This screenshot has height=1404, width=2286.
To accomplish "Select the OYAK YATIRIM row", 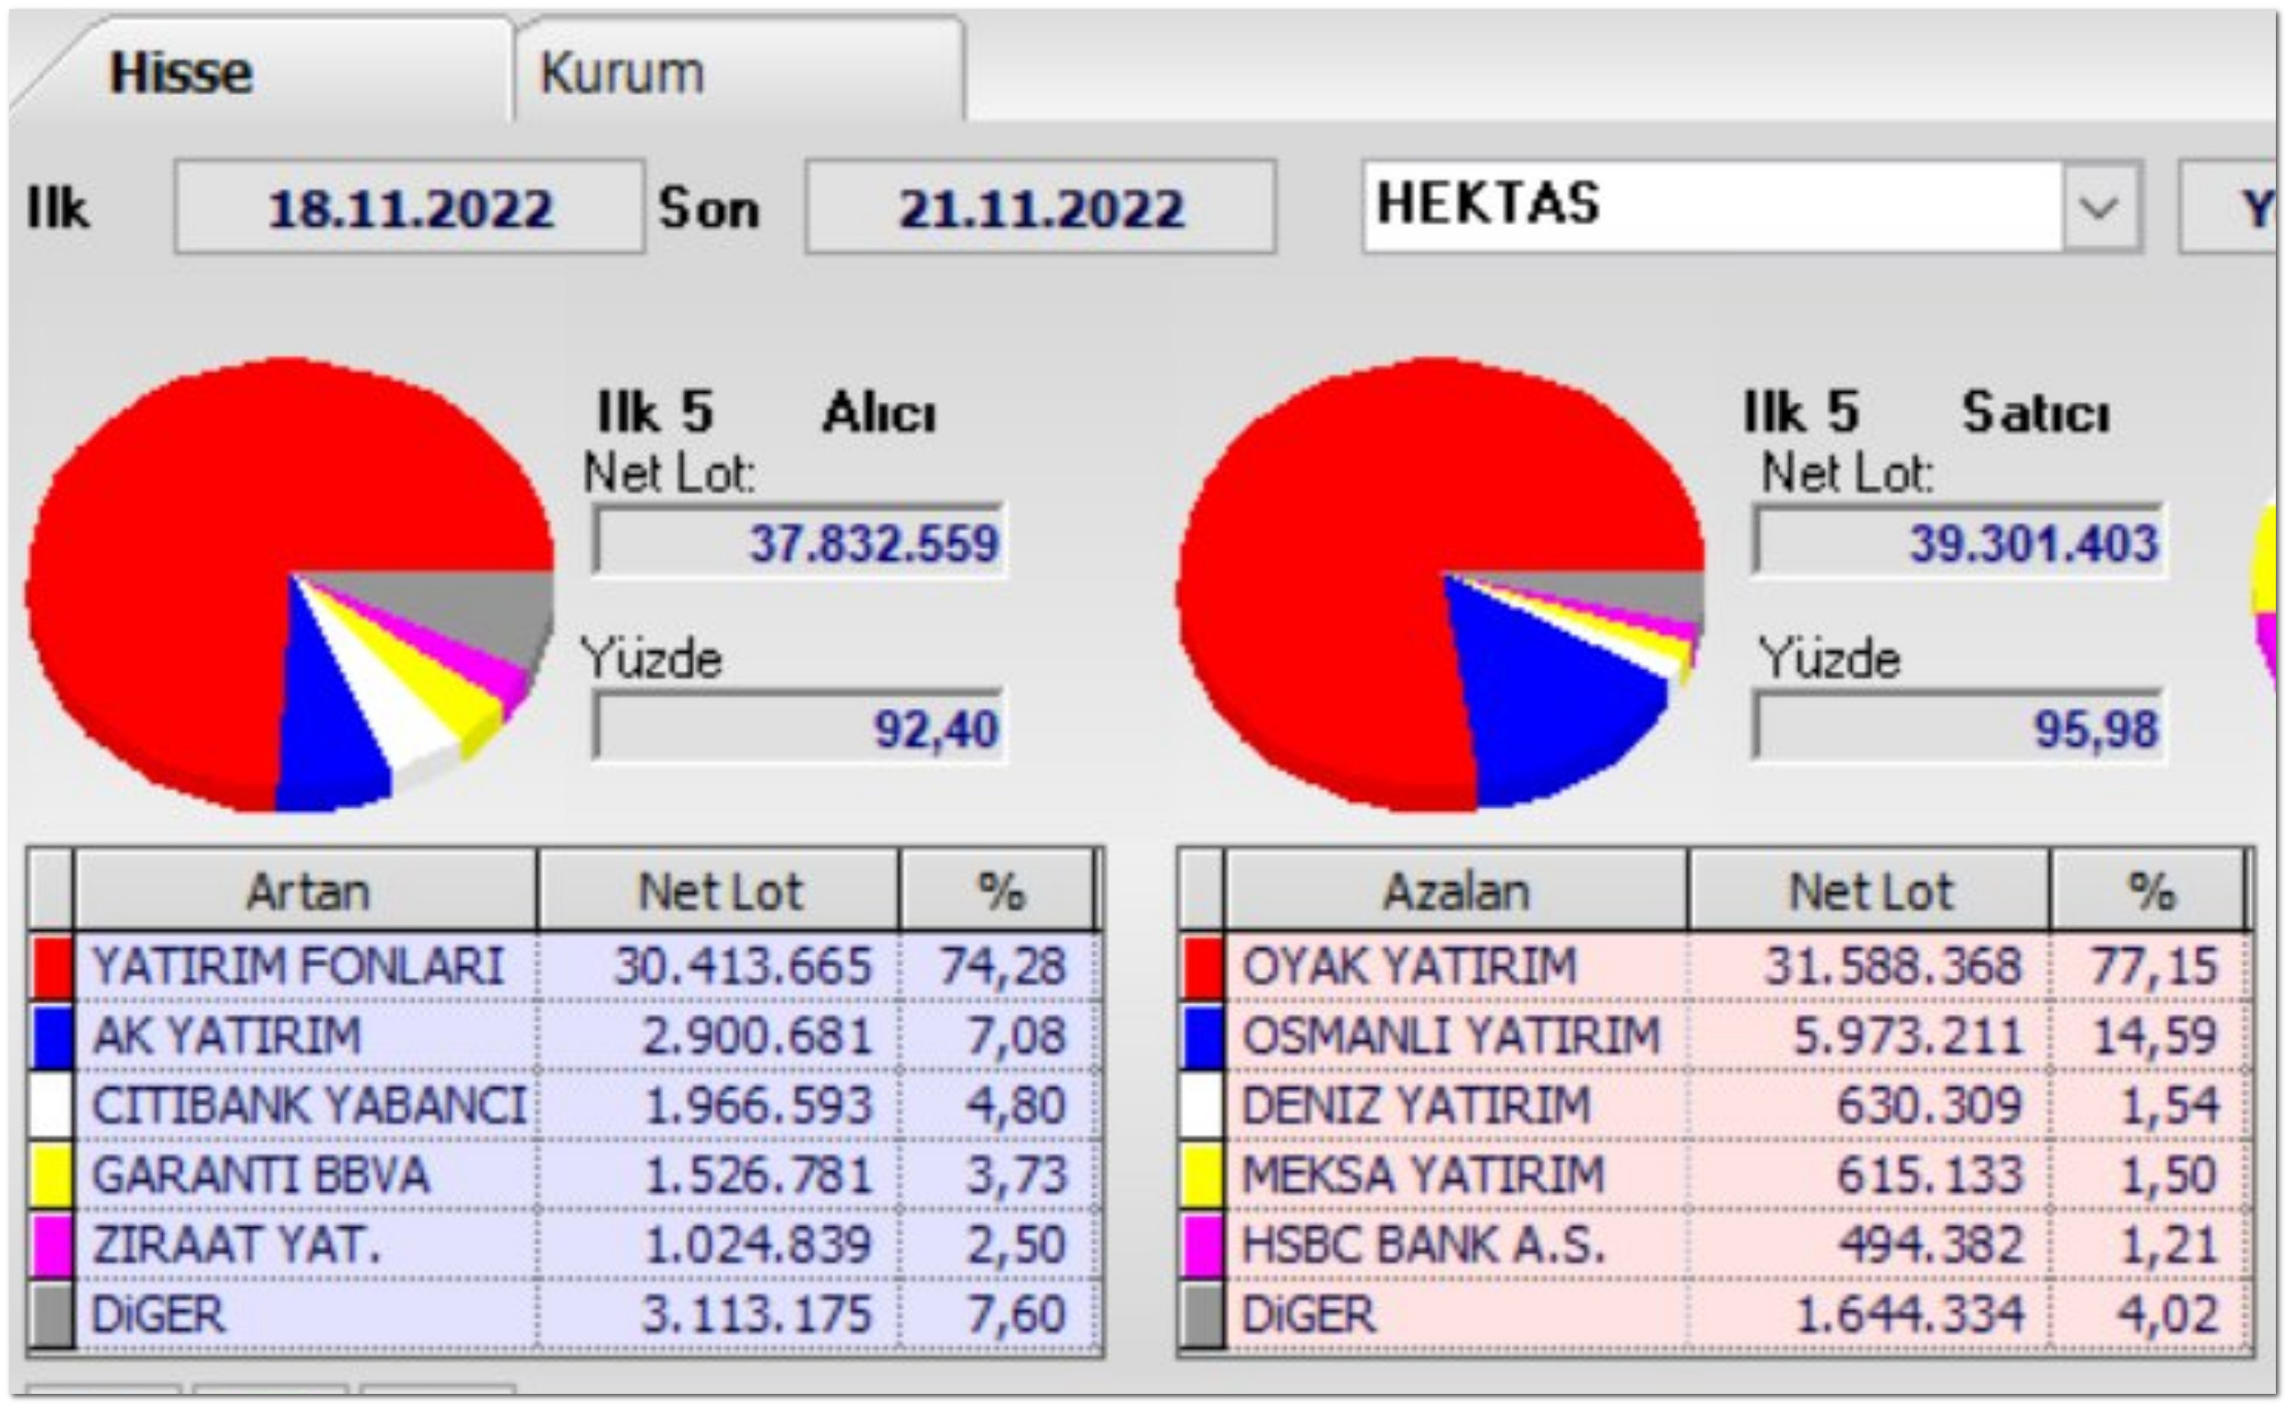I will point(1716,967).
